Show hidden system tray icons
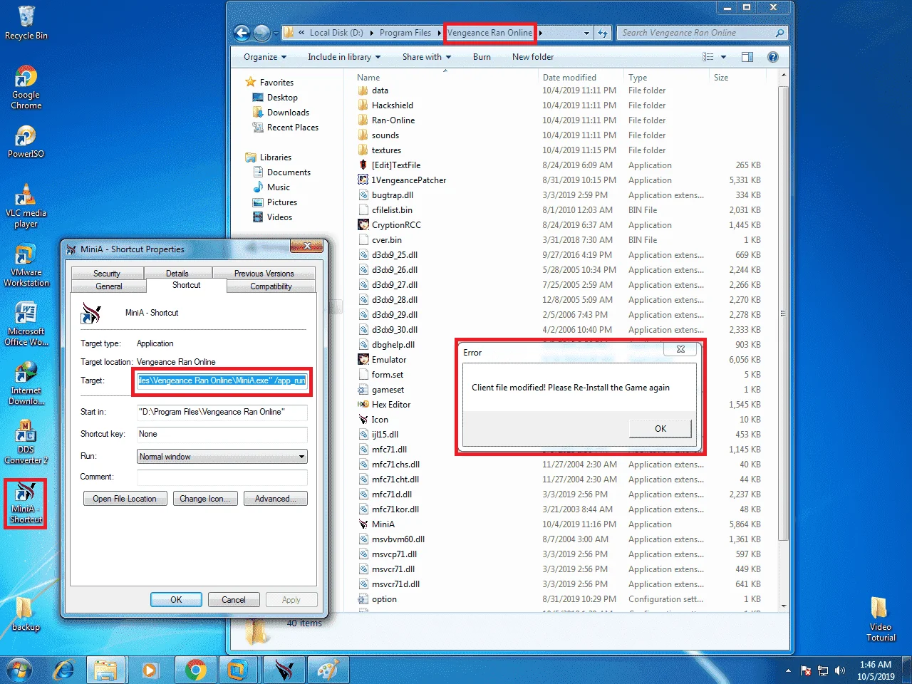This screenshot has height=684, width=912. (788, 670)
